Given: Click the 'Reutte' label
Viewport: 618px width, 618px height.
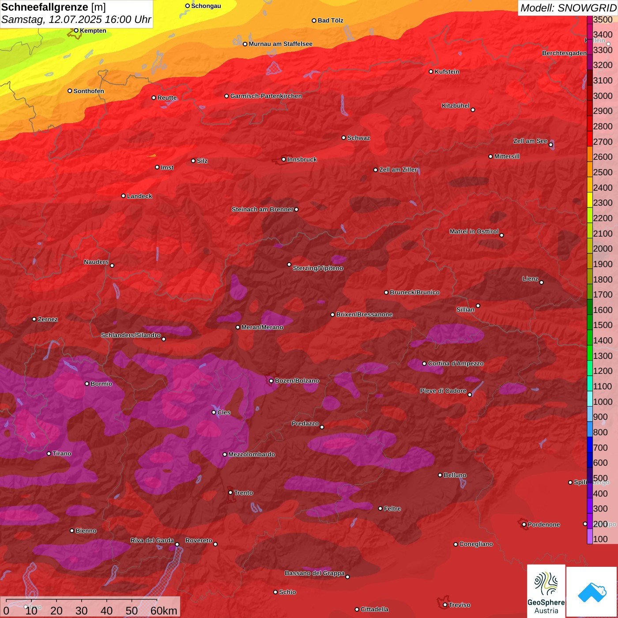Looking at the screenshot, I should click(x=167, y=98).
